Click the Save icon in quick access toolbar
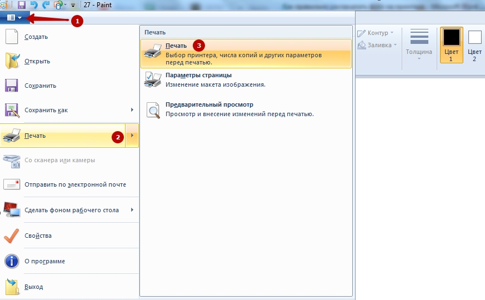The image size is (485, 300). [x=22, y=4]
